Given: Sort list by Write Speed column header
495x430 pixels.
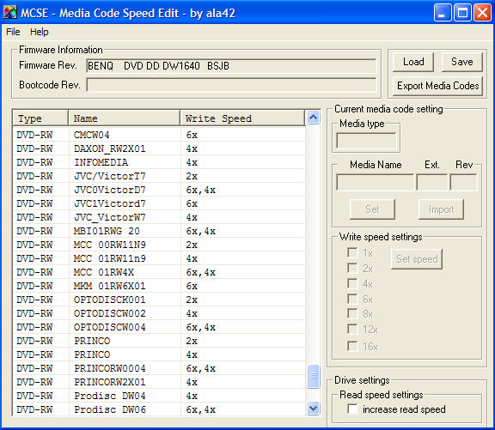Looking at the screenshot, I should 242,118.
